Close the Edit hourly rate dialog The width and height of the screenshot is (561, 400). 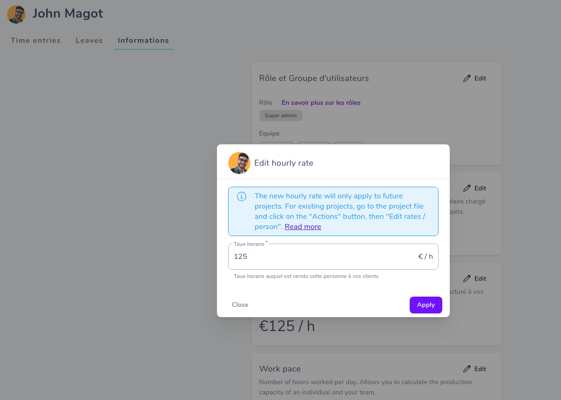(x=240, y=305)
